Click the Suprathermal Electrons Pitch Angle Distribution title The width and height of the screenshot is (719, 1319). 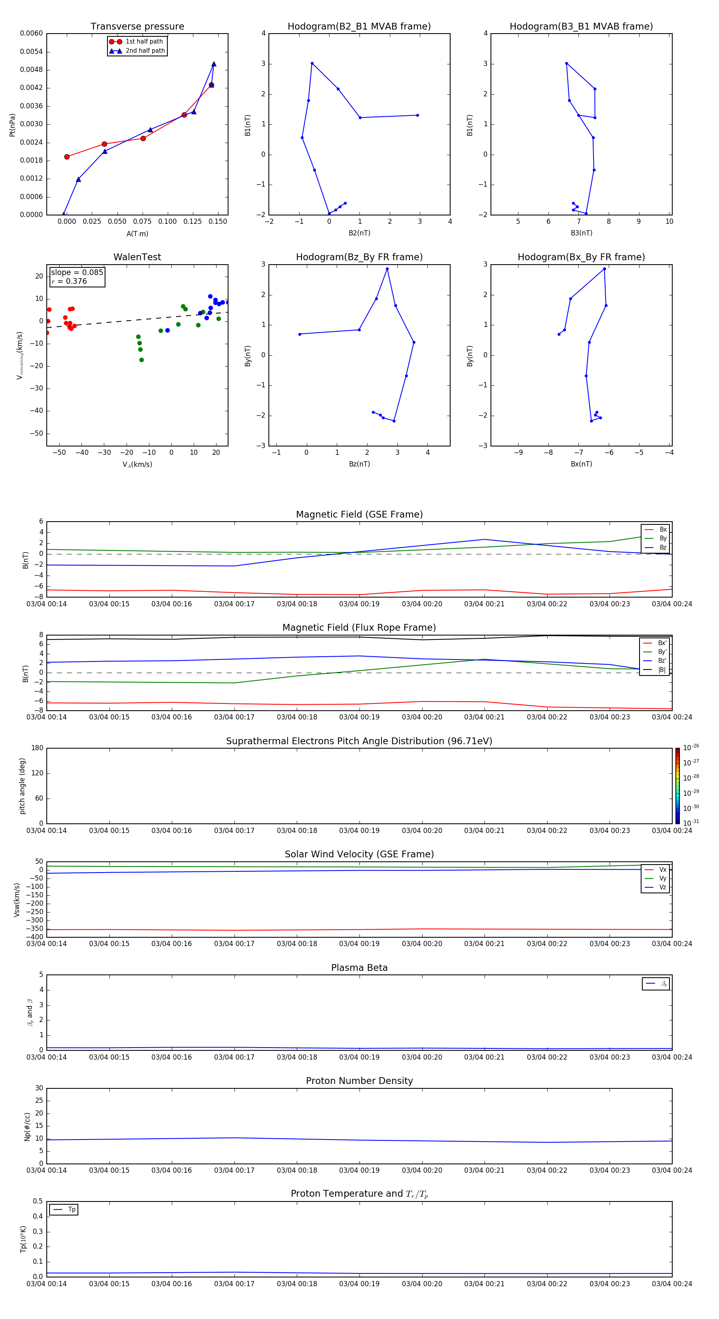tap(359, 741)
